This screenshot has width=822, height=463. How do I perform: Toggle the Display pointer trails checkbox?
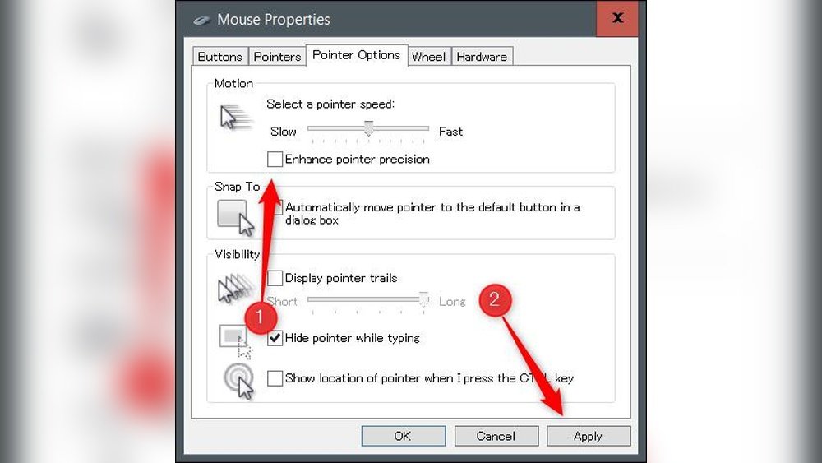[275, 278]
